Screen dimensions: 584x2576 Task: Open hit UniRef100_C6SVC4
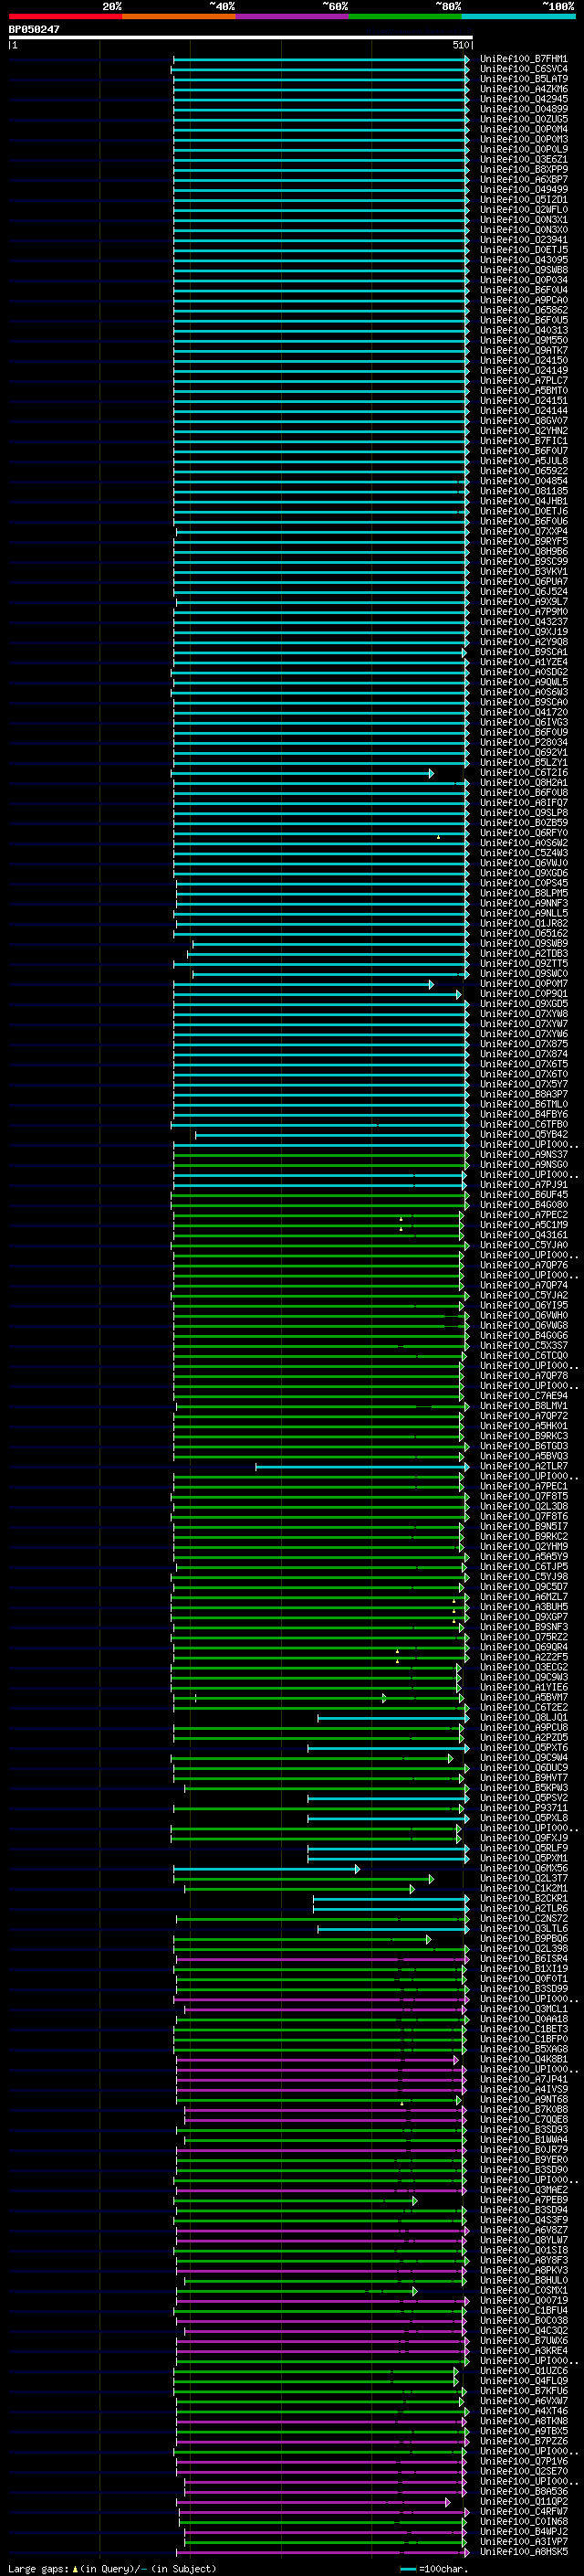[523, 70]
